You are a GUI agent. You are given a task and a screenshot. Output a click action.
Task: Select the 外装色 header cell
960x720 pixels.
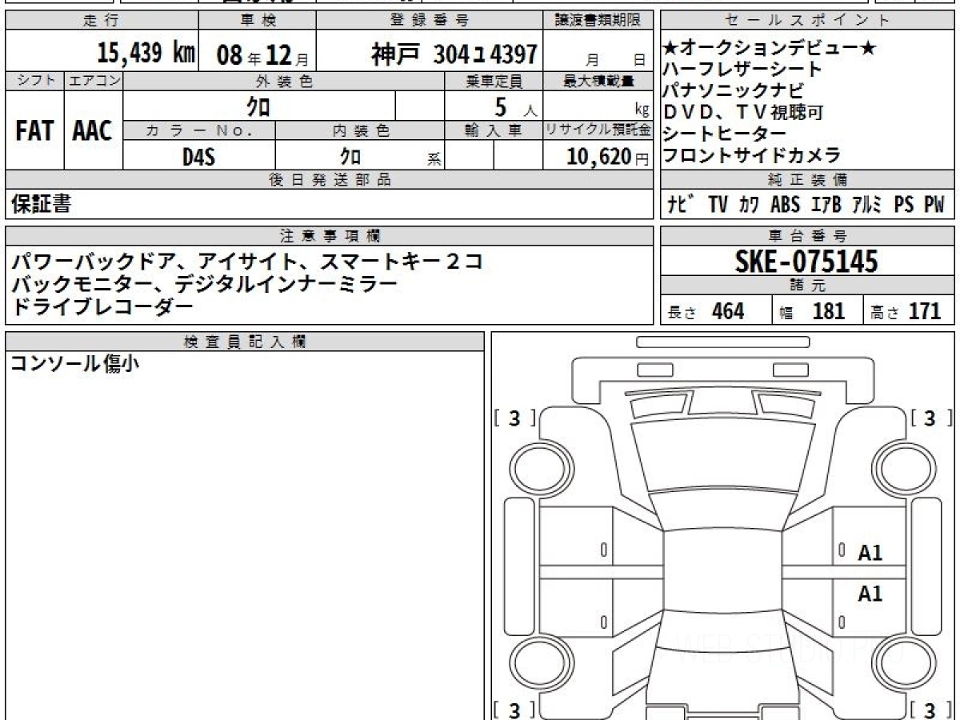(x=284, y=82)
